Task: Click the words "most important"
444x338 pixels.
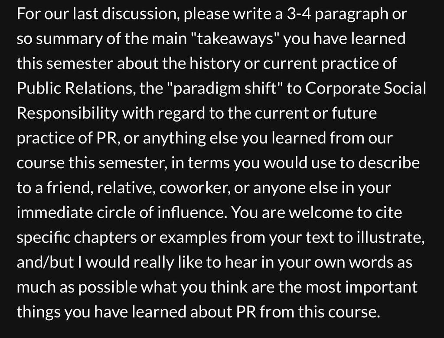Action: coord(362,287)
